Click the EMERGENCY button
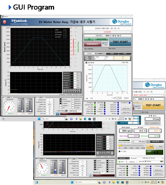Screen dimensions: 166x185 pos(93,44)
